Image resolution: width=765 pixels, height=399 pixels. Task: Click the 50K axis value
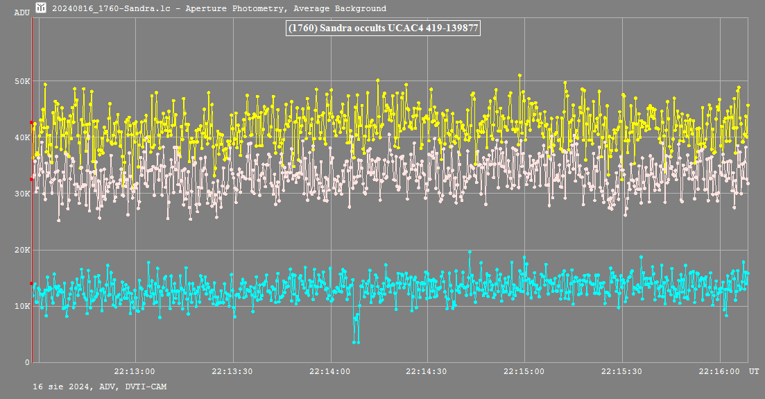point(22,81)
